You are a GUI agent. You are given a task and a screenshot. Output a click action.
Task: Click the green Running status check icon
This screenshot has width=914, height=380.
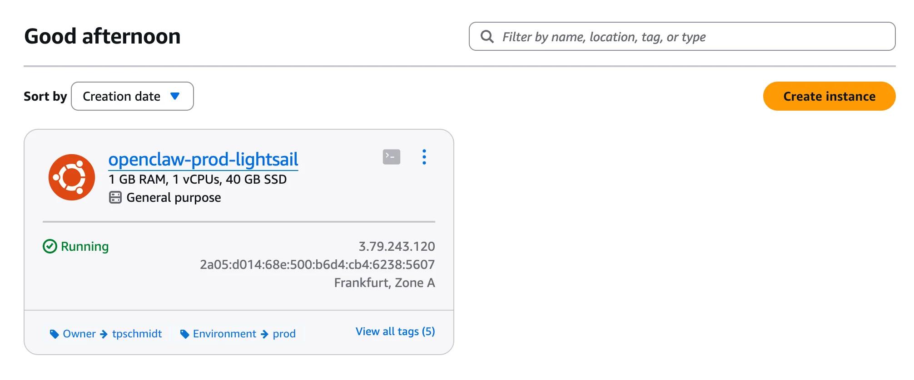pos(50,246)
